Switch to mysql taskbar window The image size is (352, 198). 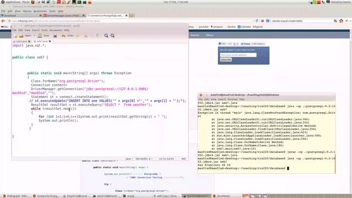pyautogui.click(x=128, y=196)
